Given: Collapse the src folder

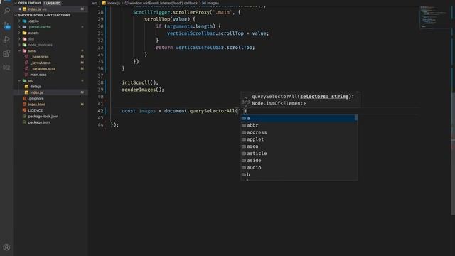Looking at the screenshot, I should click(x=19, y=80).
